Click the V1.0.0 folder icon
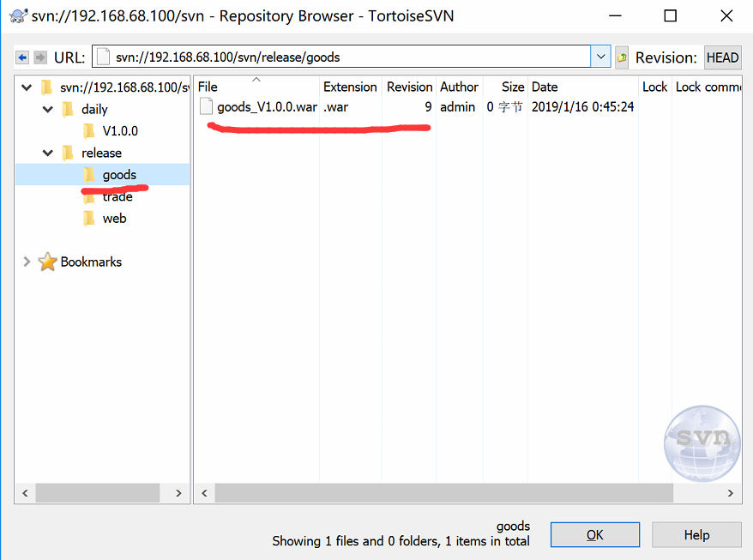This screenshot has height=560, width=753. click(x=89, y=130)
